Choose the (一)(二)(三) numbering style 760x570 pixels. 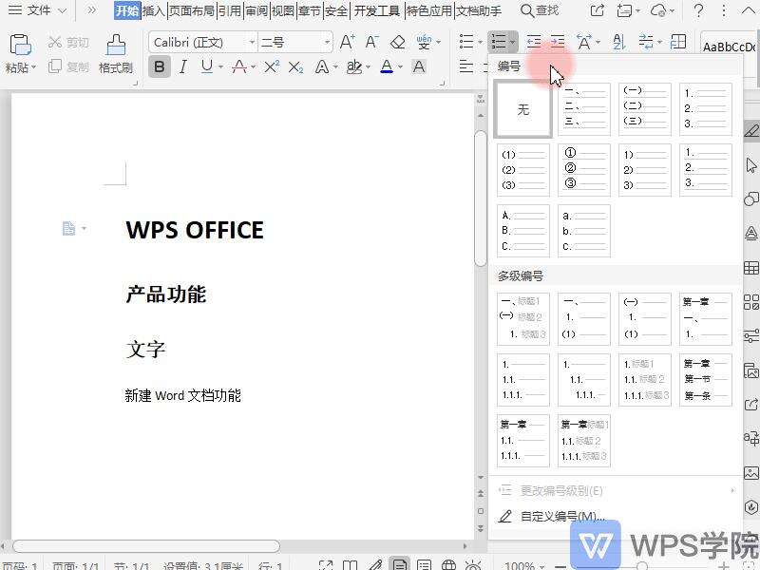[x=645, y=109]
